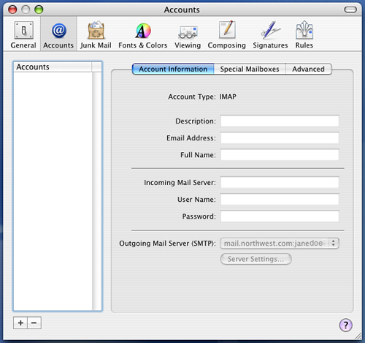Screen dimensions: 365x343
Task: Open Junk Mail preferences
Action: (x=96, y=34)
